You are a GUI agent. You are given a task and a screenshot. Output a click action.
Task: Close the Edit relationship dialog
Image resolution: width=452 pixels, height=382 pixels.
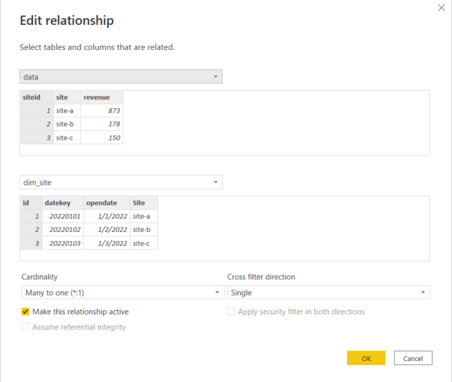(x=441, y=8)
